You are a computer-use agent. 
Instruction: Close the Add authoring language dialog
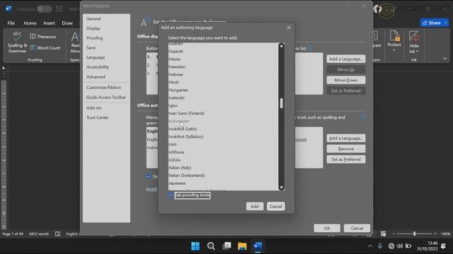click(x=289, y=28)
